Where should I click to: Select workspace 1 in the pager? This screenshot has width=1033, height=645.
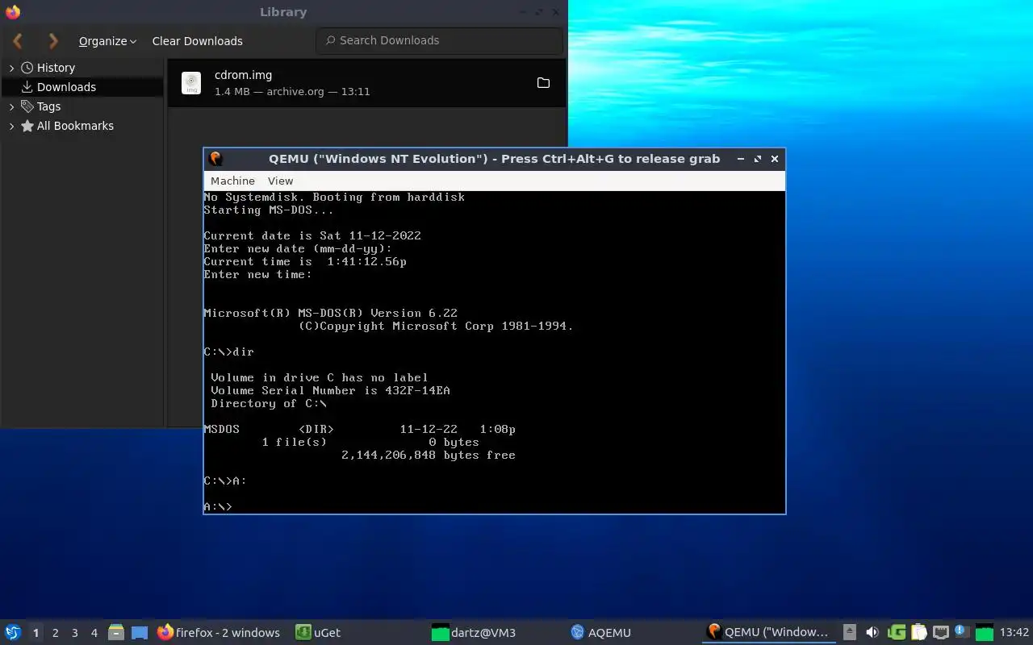(x=36, y=633)
